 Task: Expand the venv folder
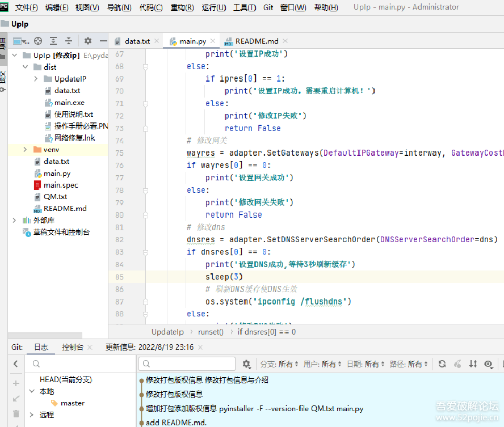click(26, 150)
